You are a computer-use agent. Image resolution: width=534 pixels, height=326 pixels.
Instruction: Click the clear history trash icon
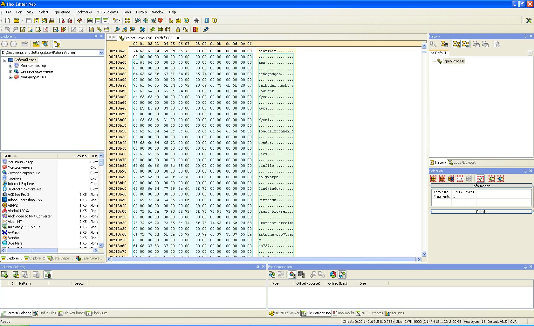(x=445, y=44)
